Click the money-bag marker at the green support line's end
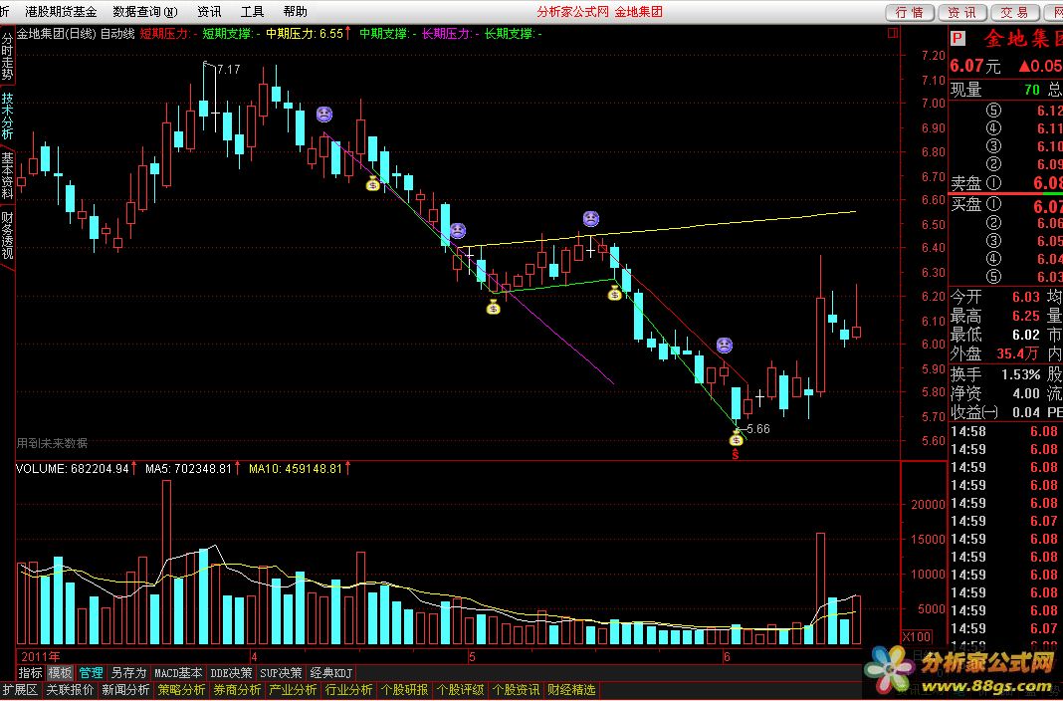This screenshot has width=1063, height=701. point(614,293)
